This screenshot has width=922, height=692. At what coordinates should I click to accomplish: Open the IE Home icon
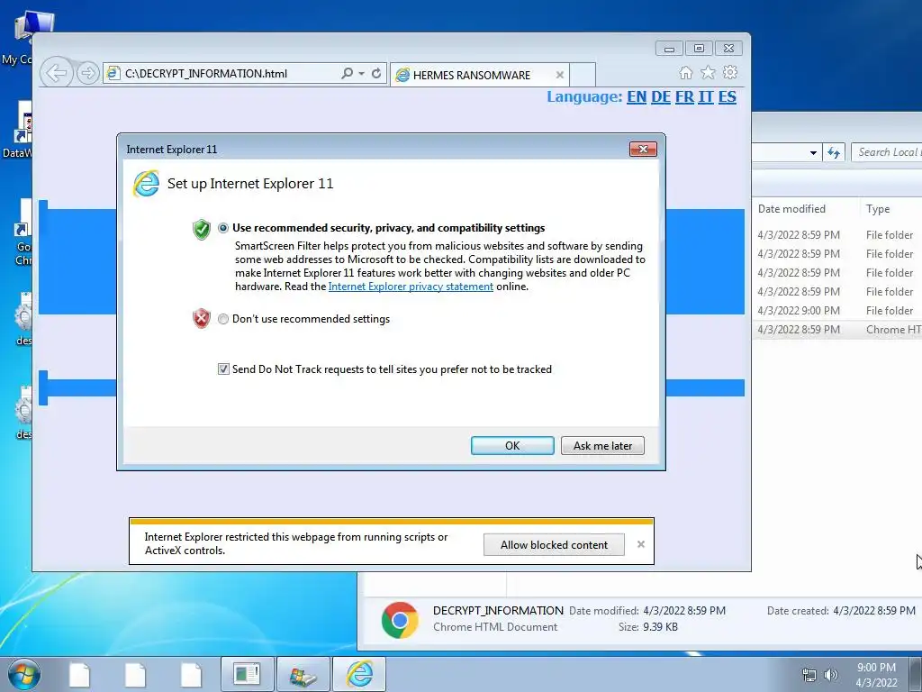coord(685,72)
